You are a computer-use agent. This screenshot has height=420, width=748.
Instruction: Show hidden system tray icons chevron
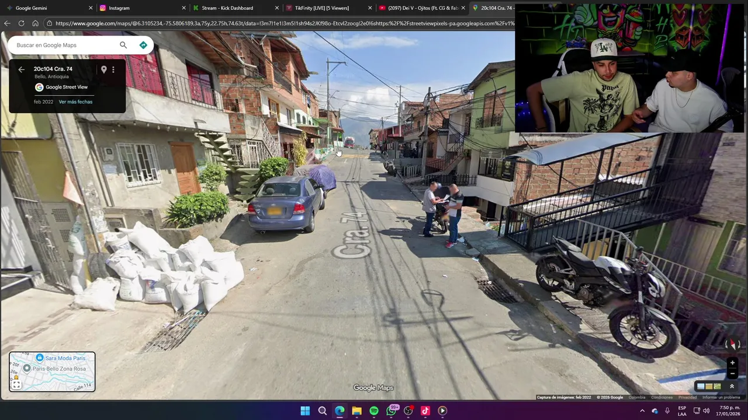642,411
